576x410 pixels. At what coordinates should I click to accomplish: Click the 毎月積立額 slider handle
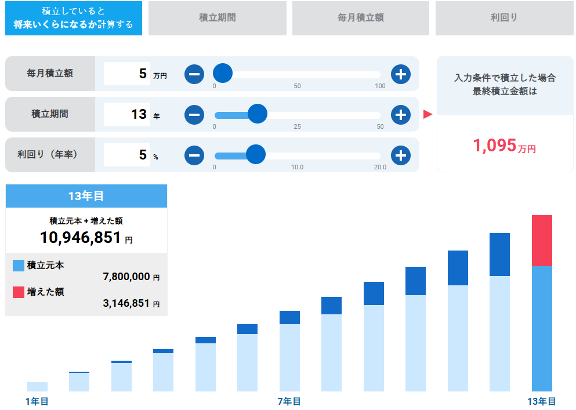point(223,74)
